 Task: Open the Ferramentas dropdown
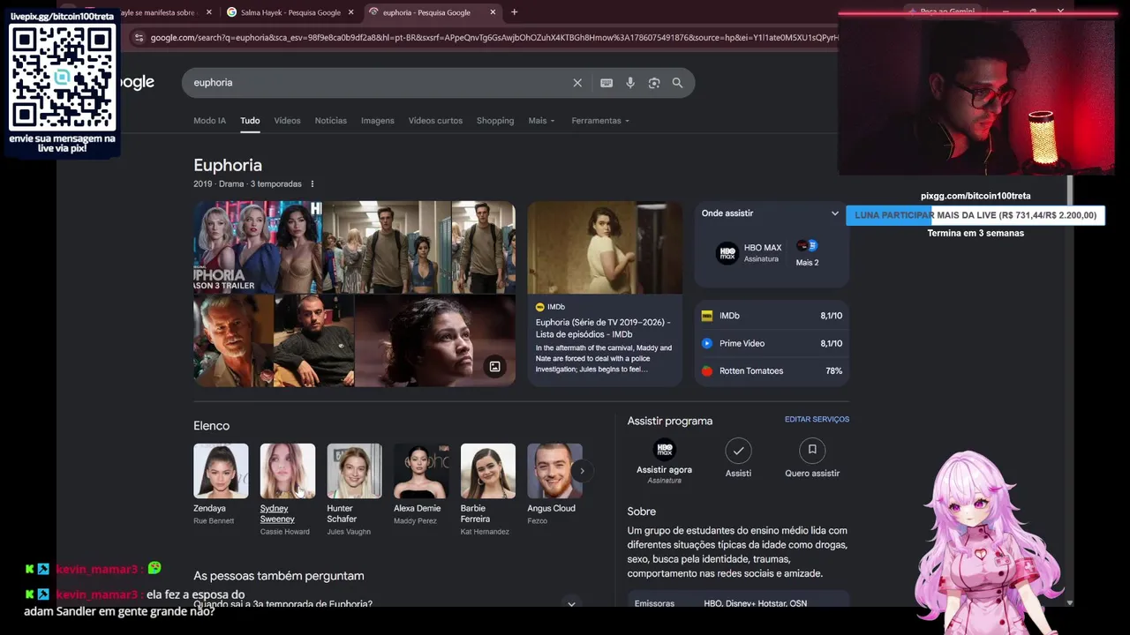pos(600,121)
